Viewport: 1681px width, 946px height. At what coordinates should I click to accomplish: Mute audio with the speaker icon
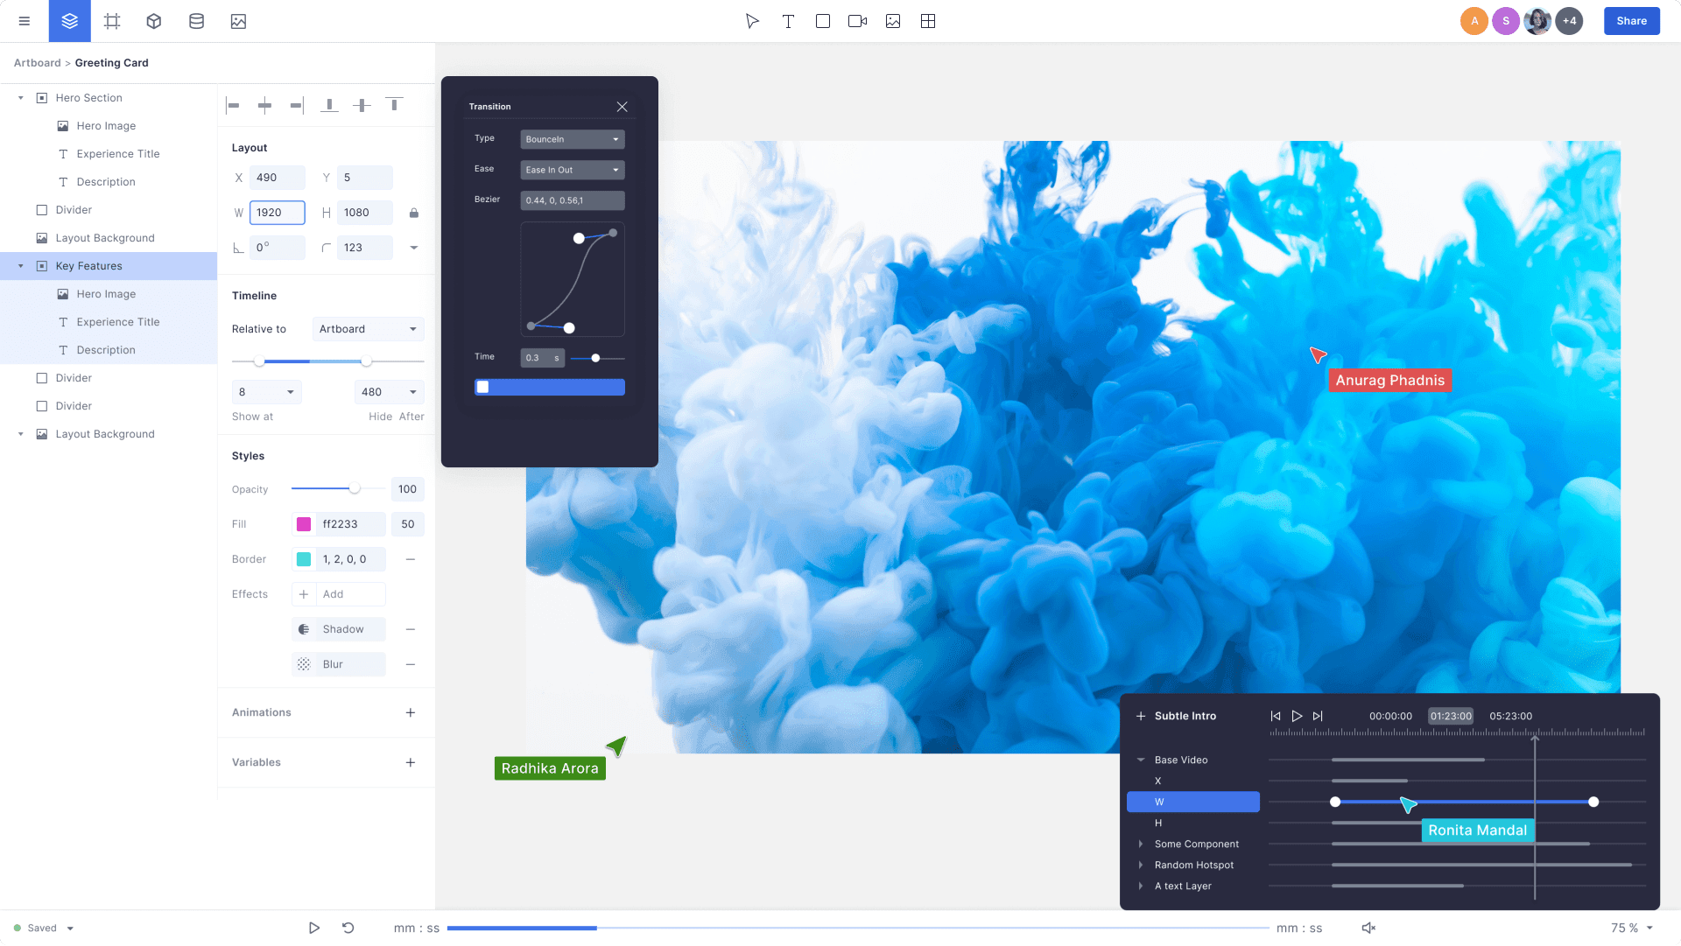click(x=1368, y=928)
